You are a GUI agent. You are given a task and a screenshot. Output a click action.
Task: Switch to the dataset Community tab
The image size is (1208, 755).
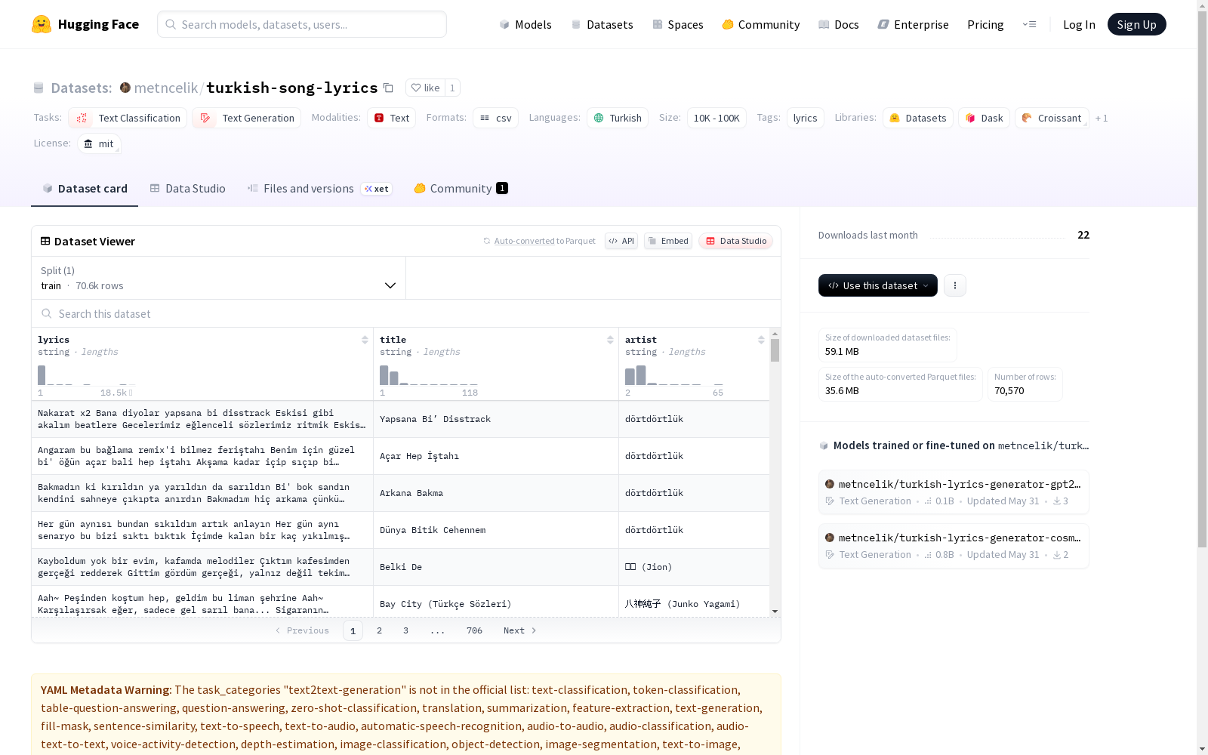click(461, 189)
